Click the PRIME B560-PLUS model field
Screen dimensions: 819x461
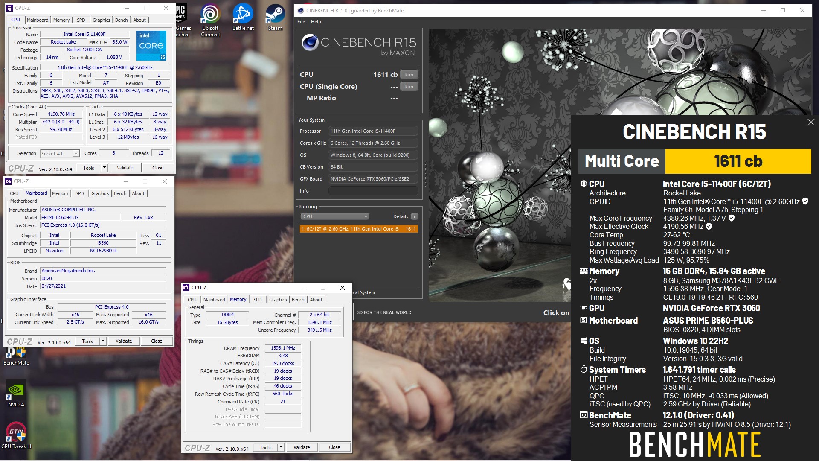click(x=80, y=217)
